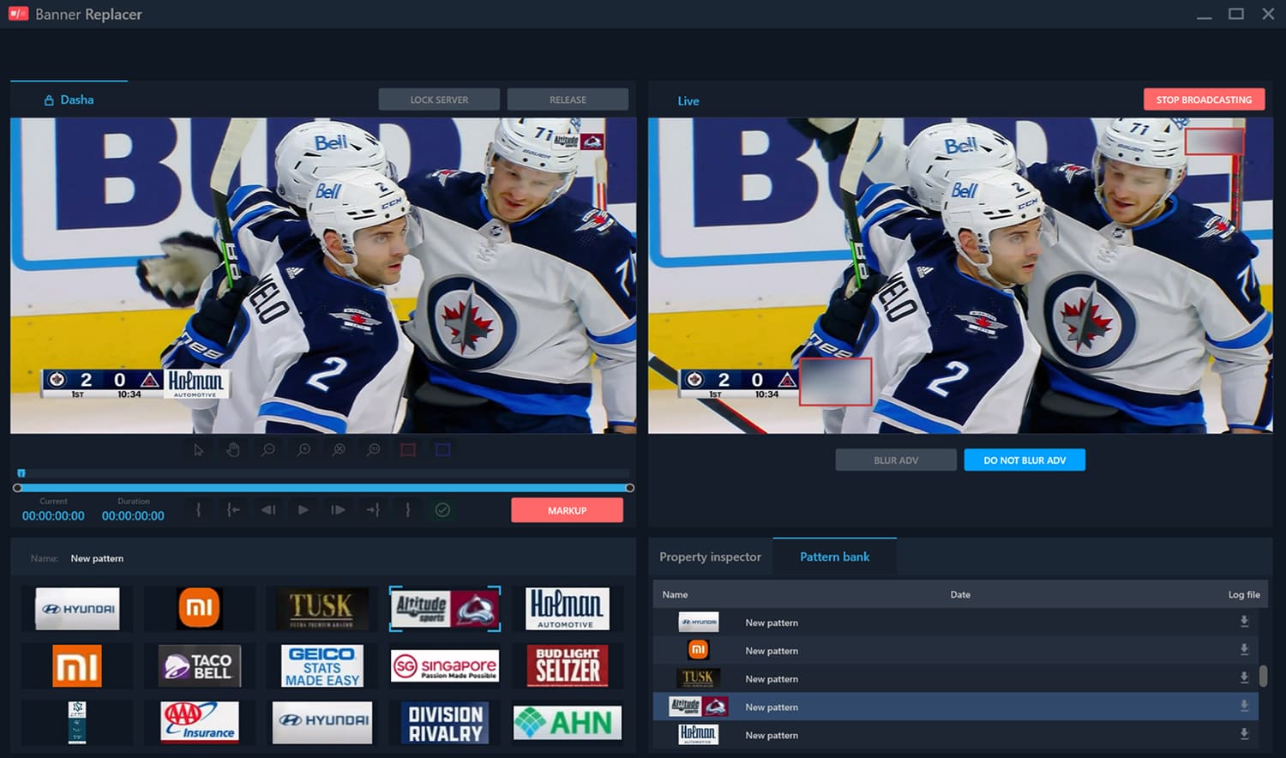Screen dimensions: 1286x758
Task: Download log file for Xiaomi pattern row
Action: (1244, 650)
